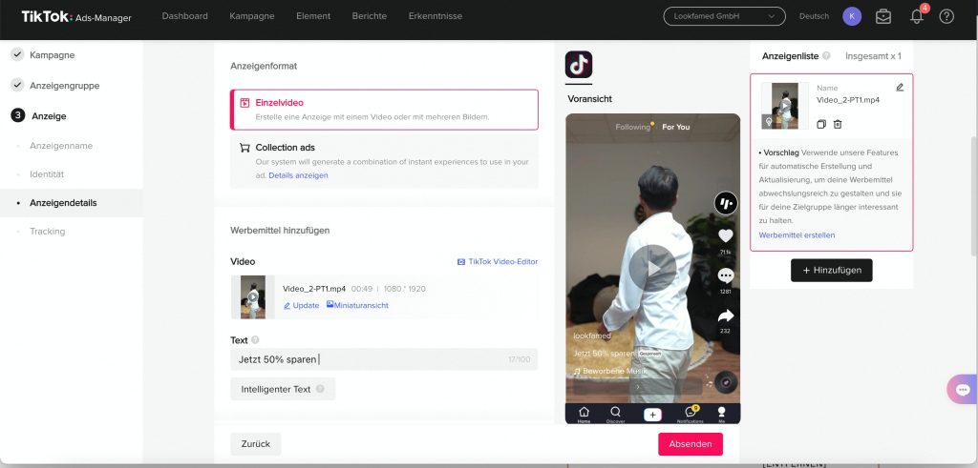Open the Erkenntnisse menu
This screenshot has width=978, height=468.
(x=436, y=16)
